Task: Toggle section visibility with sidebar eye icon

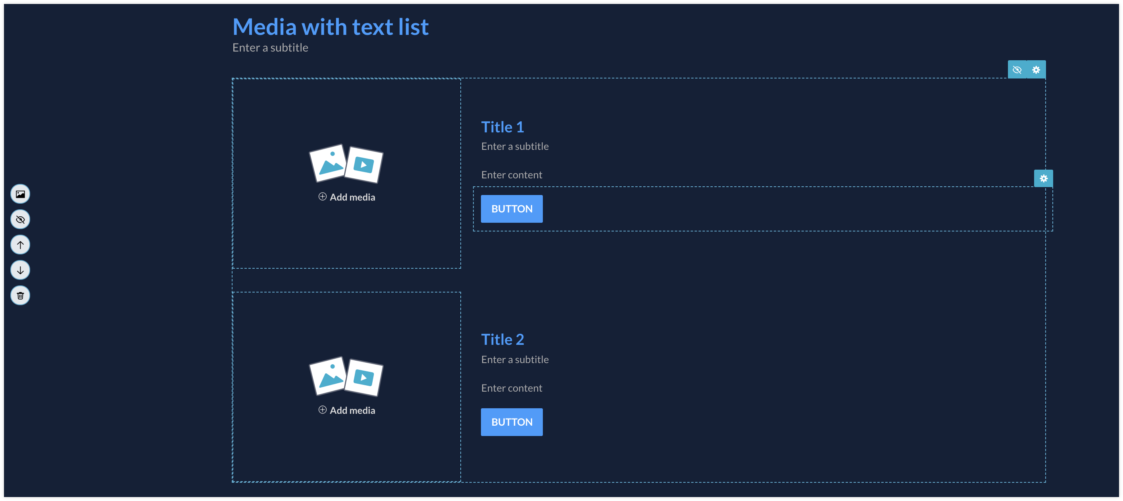Action: point(20,219)
